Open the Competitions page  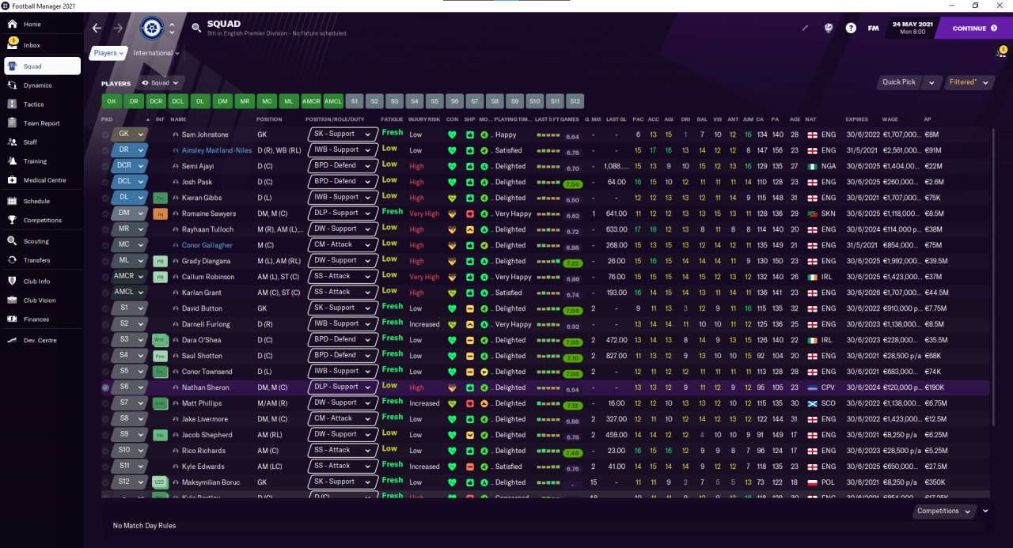click(x=41, y=220)
